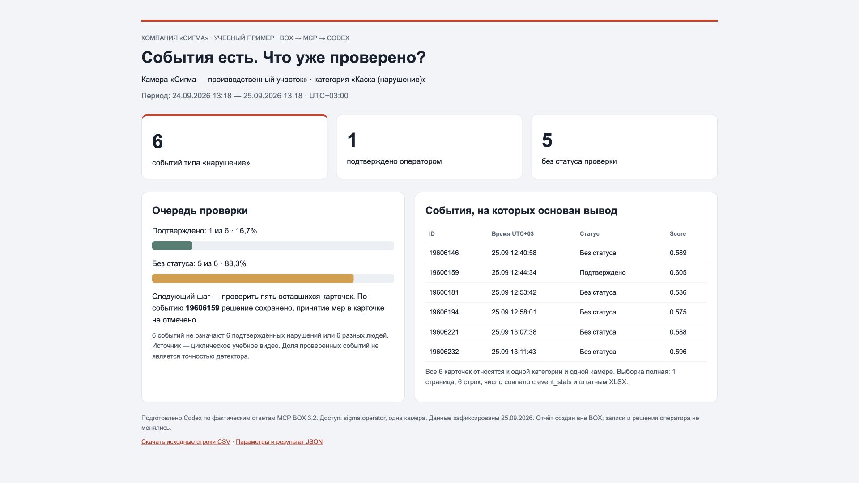Image resolution: width=859 pixels, height=483 pixels.
Task: Click bold event number 19606159 in paragraph
Action: pyautogui.click(x=202, y=308)
